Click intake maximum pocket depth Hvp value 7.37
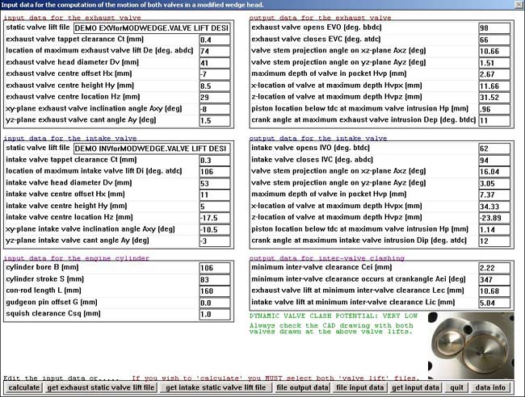The image size is (525, 397). point(494,194)
